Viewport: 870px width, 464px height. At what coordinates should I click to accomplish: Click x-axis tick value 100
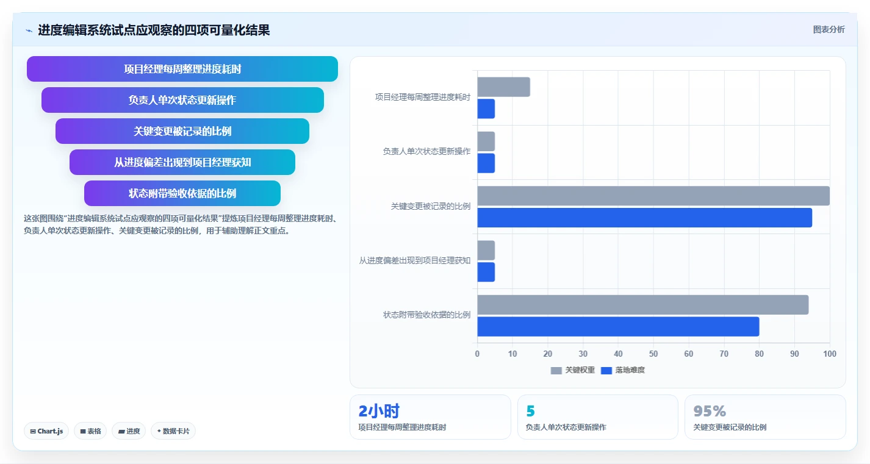[x=830, y=354]
